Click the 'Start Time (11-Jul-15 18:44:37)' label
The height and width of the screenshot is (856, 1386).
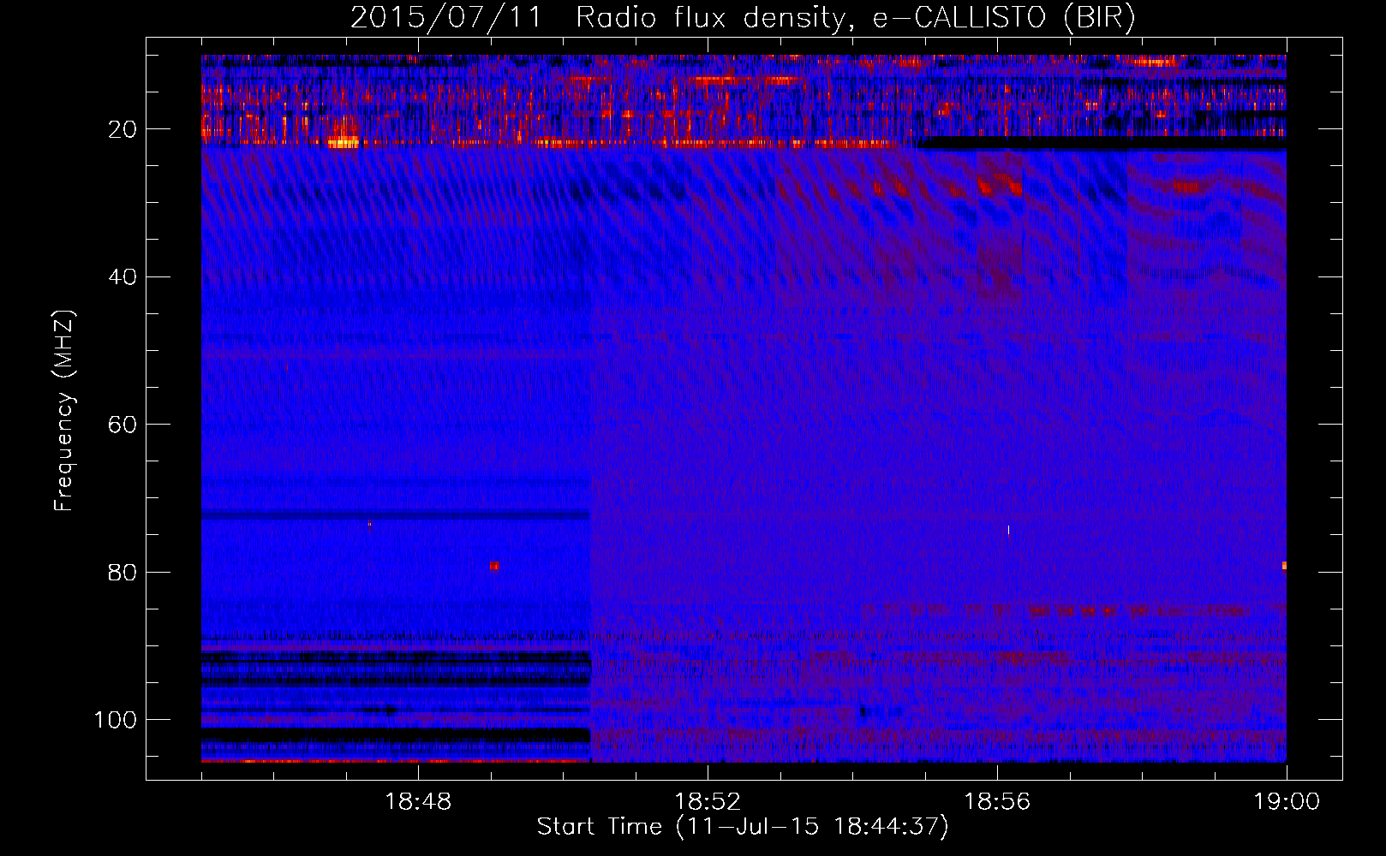743,827
